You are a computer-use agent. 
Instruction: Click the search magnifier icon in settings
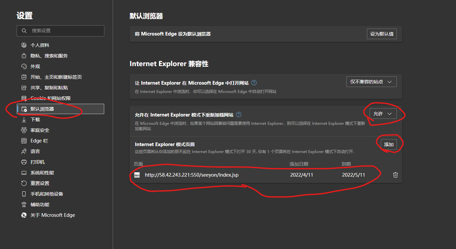[24, 31]
